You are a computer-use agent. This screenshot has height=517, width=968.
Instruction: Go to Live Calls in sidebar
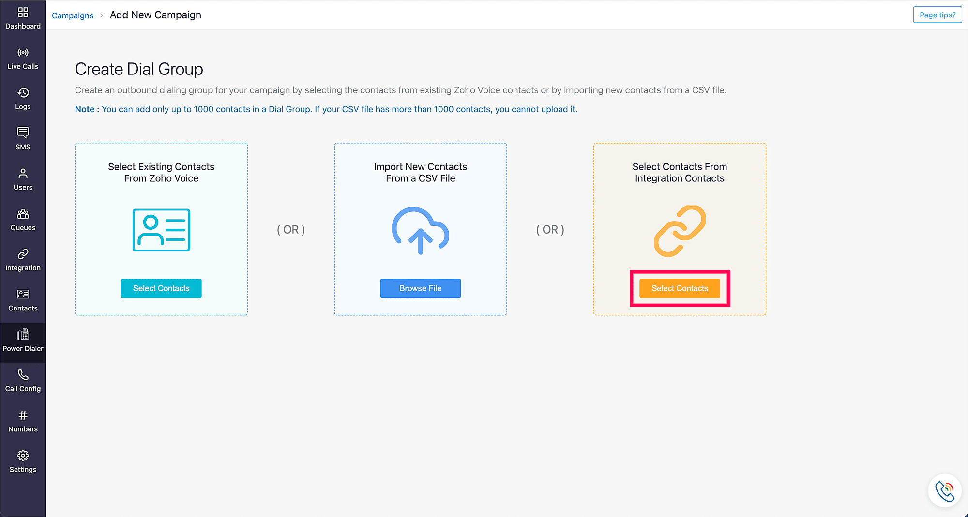tap(23, 59)
